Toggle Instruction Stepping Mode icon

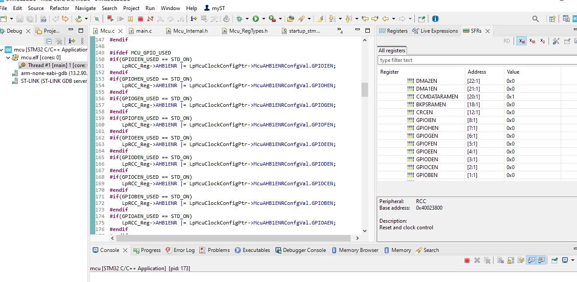click(194, 19)
